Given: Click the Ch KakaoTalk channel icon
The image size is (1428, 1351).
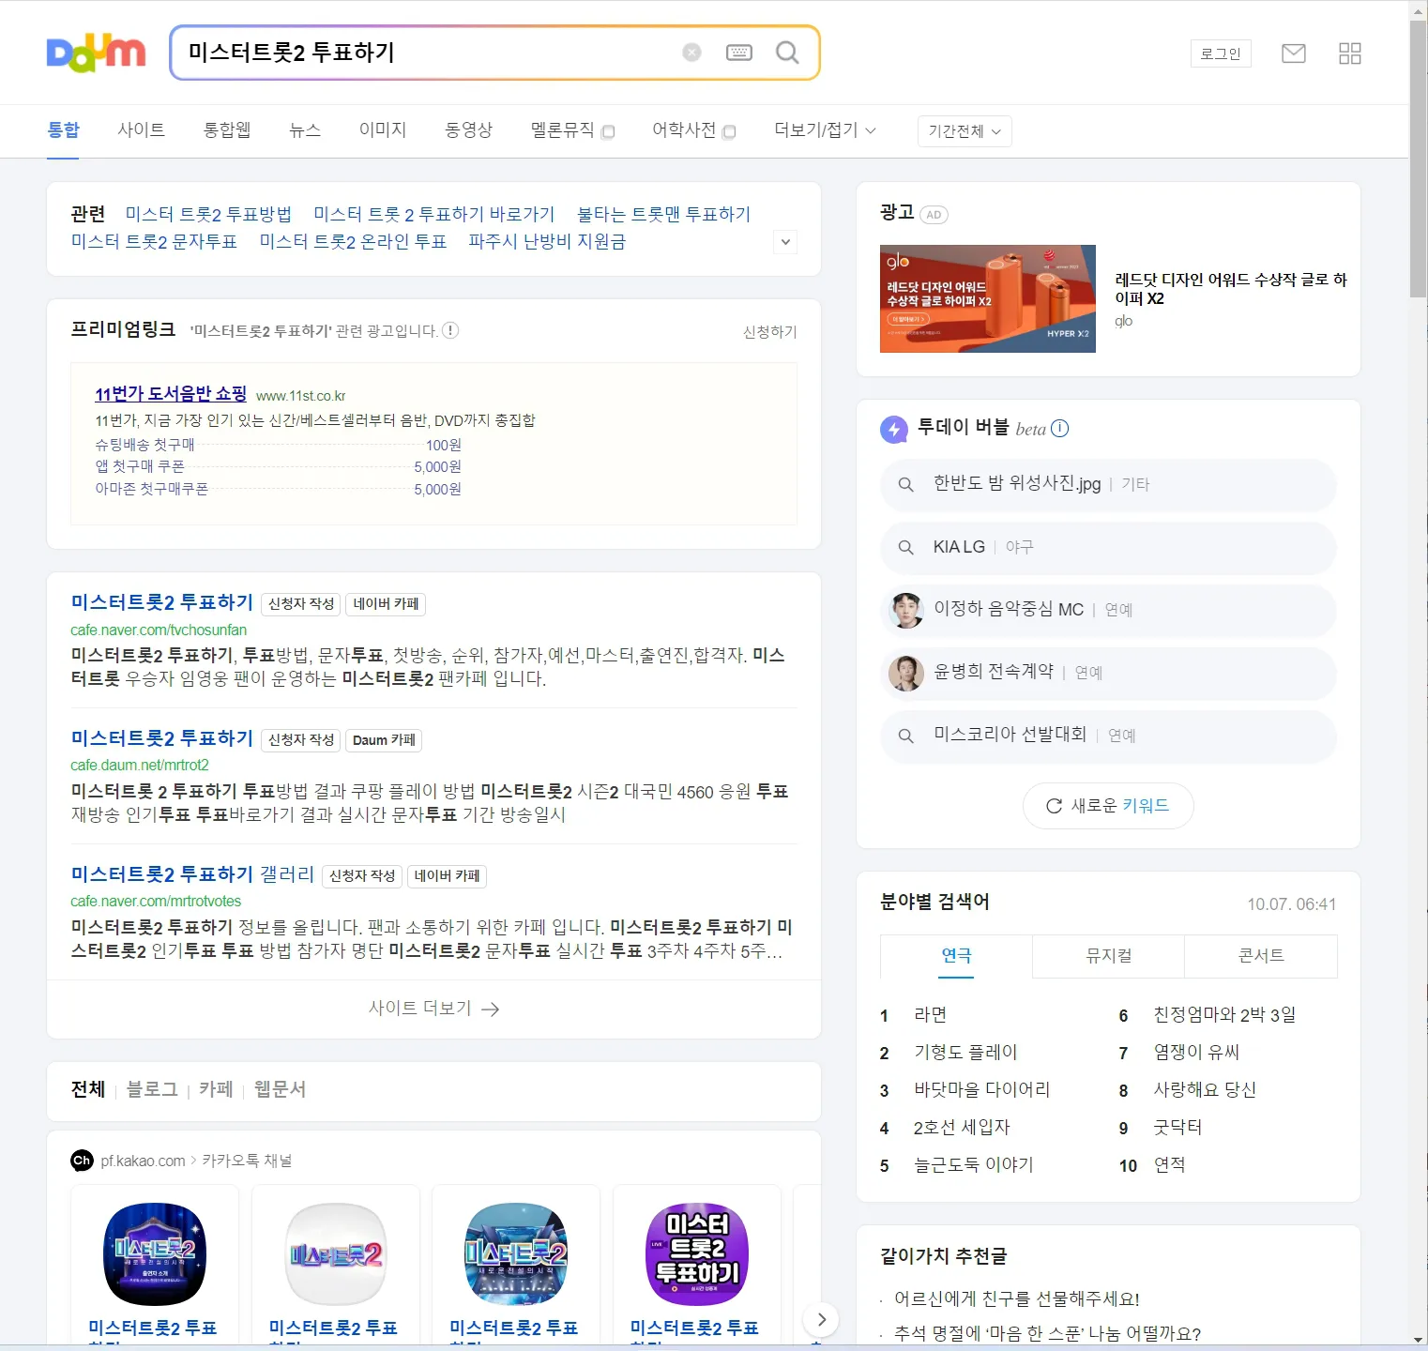Looking at the screenshot, I should (x=82, y=1161).
